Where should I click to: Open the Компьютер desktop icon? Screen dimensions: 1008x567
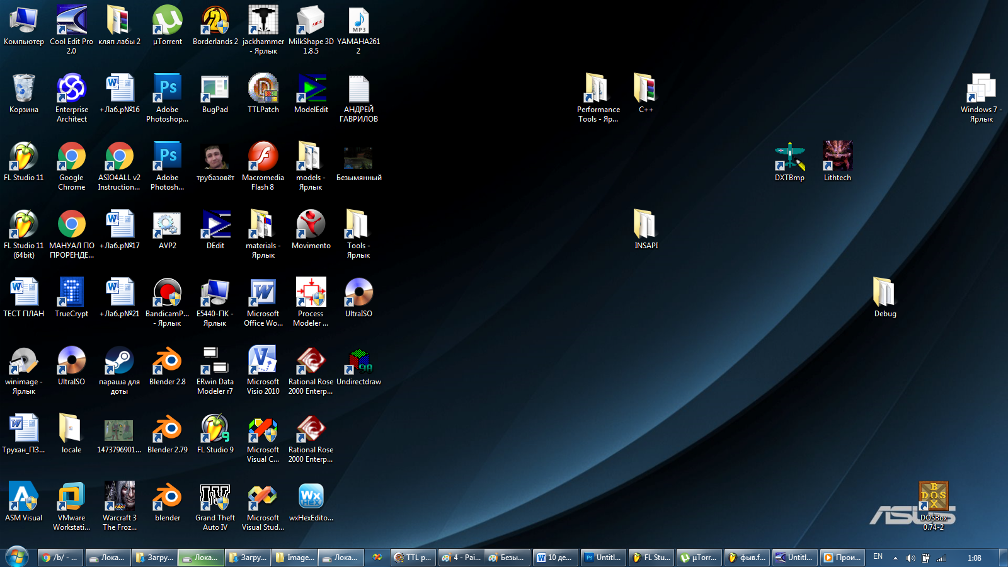coord(24,26)
